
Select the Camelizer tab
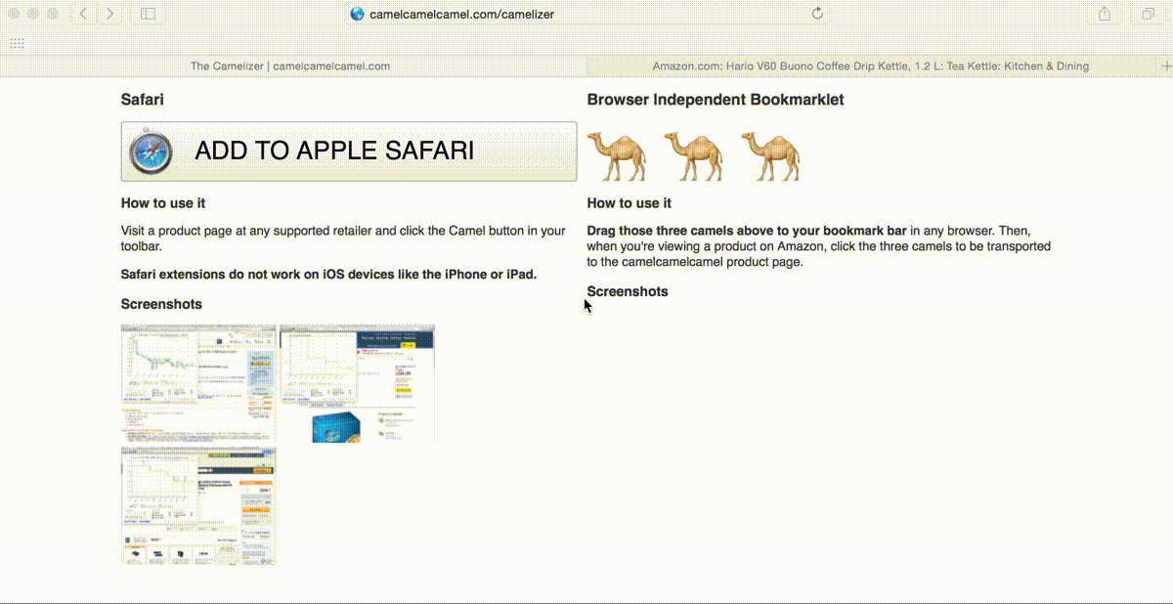290,66
